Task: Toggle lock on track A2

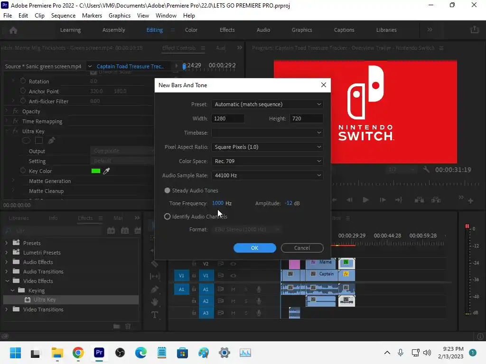Action: click(x=194, y=301)
